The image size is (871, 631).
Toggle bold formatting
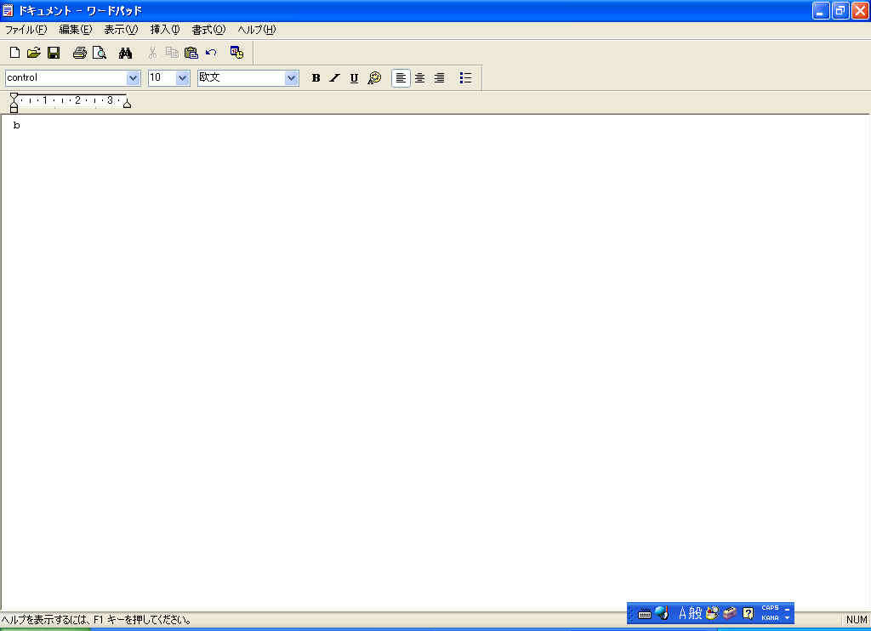tap(316, 77)
